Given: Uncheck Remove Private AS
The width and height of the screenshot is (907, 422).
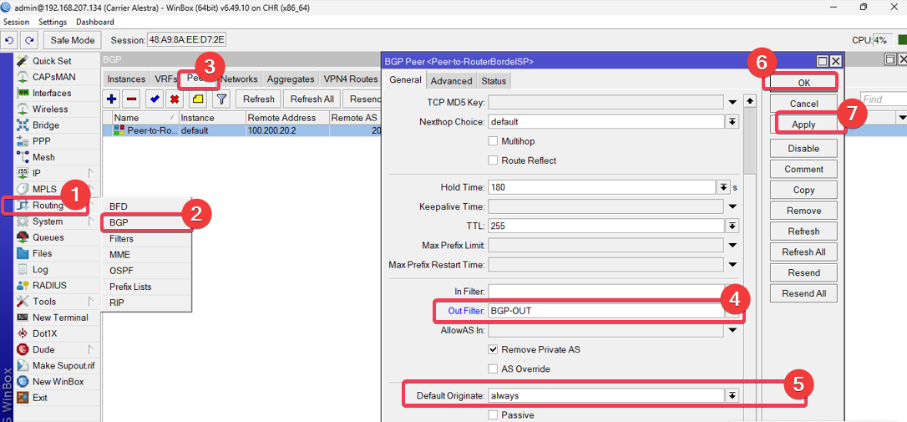Looking at the screenshot, I should pyautogui.click(x=494, y=349).
